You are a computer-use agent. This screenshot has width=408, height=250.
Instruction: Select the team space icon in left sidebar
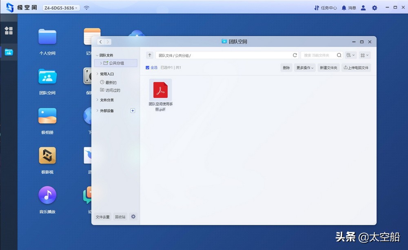click(x=9, y=53)
